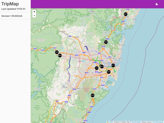Click the MCA station label
The width and height of the screenshot is (164, 123).
[x=74, y=89]
